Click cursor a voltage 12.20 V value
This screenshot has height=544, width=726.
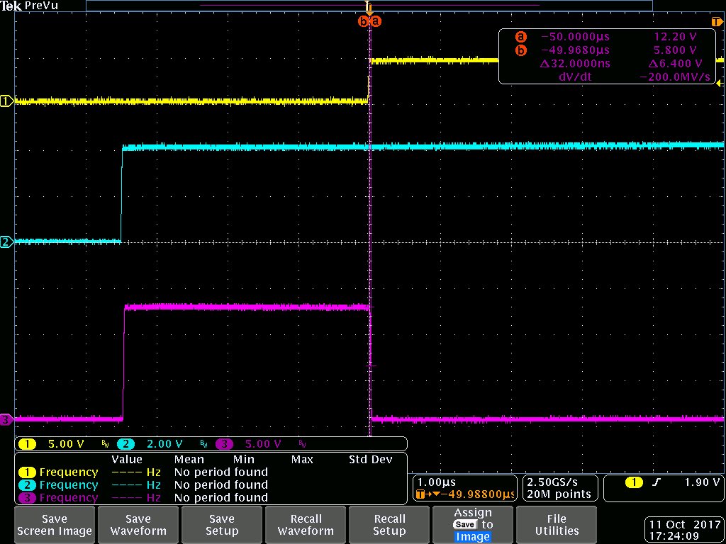pos(675,37)
